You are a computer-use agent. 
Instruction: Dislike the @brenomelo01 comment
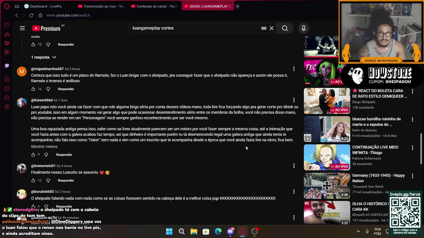click(x=48, y=180)
